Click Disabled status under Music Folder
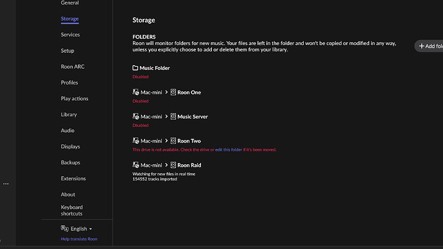The width and height of the screenshot is (443, 249). (x=141, y=76)
